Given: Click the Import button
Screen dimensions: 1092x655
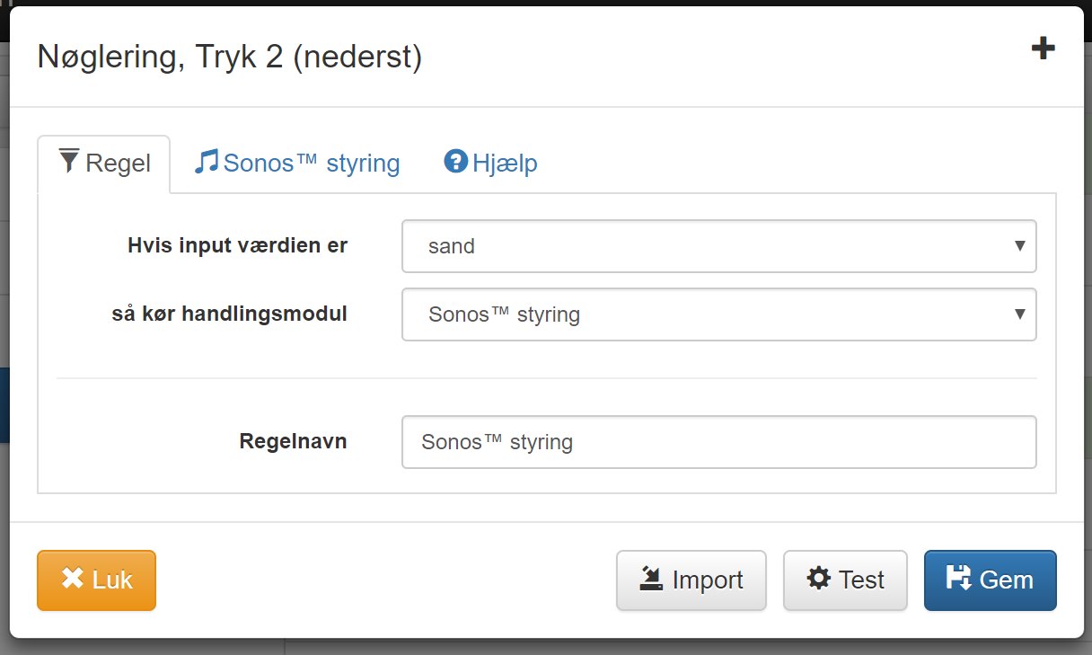Looking at the screenshot, I should 691,580.
